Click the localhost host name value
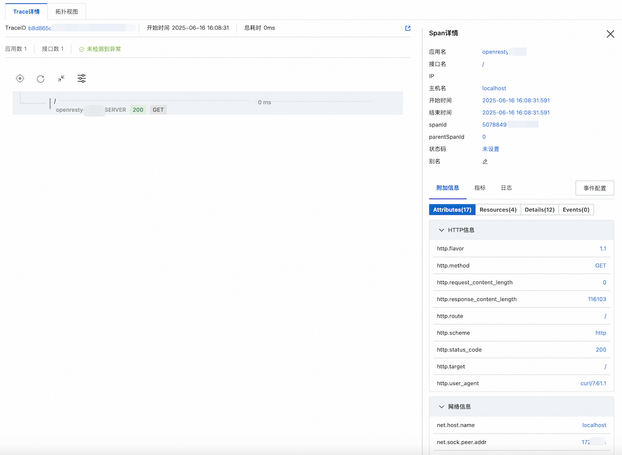The height and width of the screenshot is (455, 622). [x=494, y=88]
